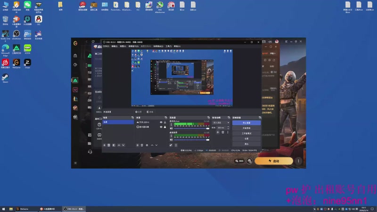Mute Desktop Audio speaker icon in mixer
Viewport: 377px width, 212px height.
tap(171, 139)
